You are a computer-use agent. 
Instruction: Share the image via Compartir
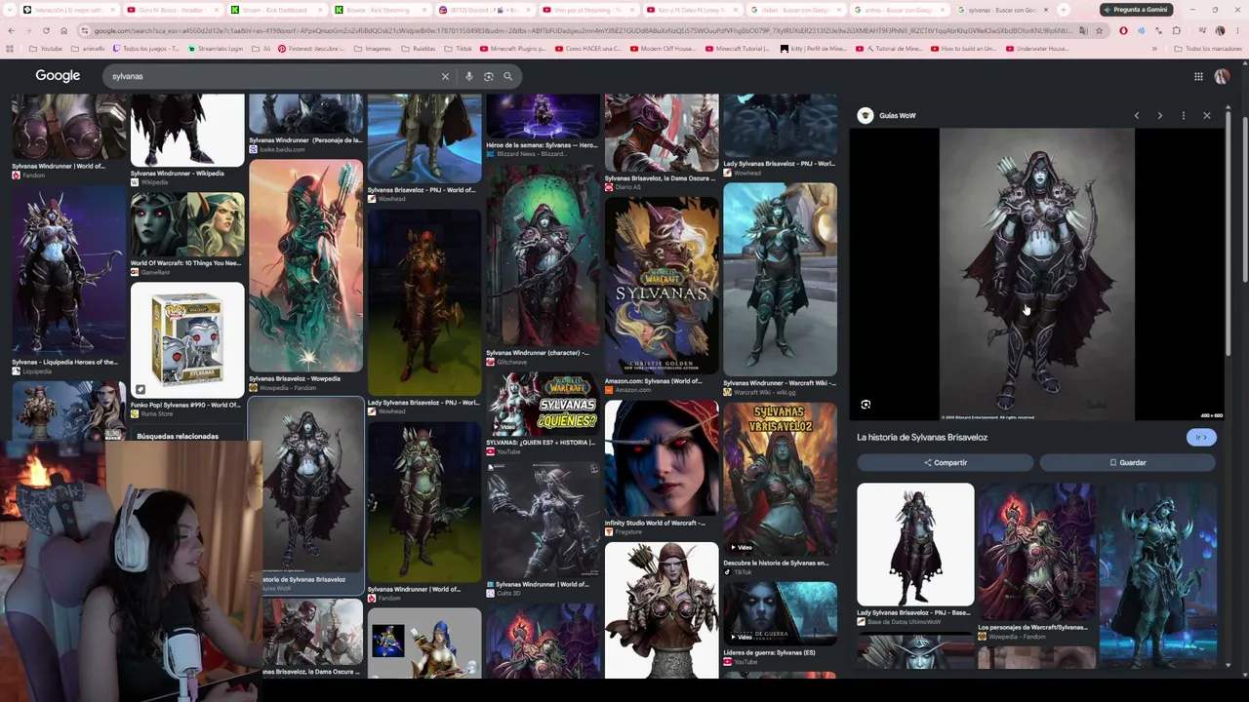(x=945, y=462)
